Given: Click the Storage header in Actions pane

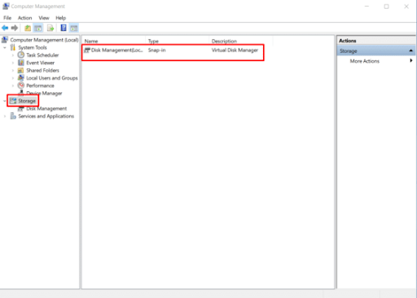Looking at the screenshot, I should point(376,50).
